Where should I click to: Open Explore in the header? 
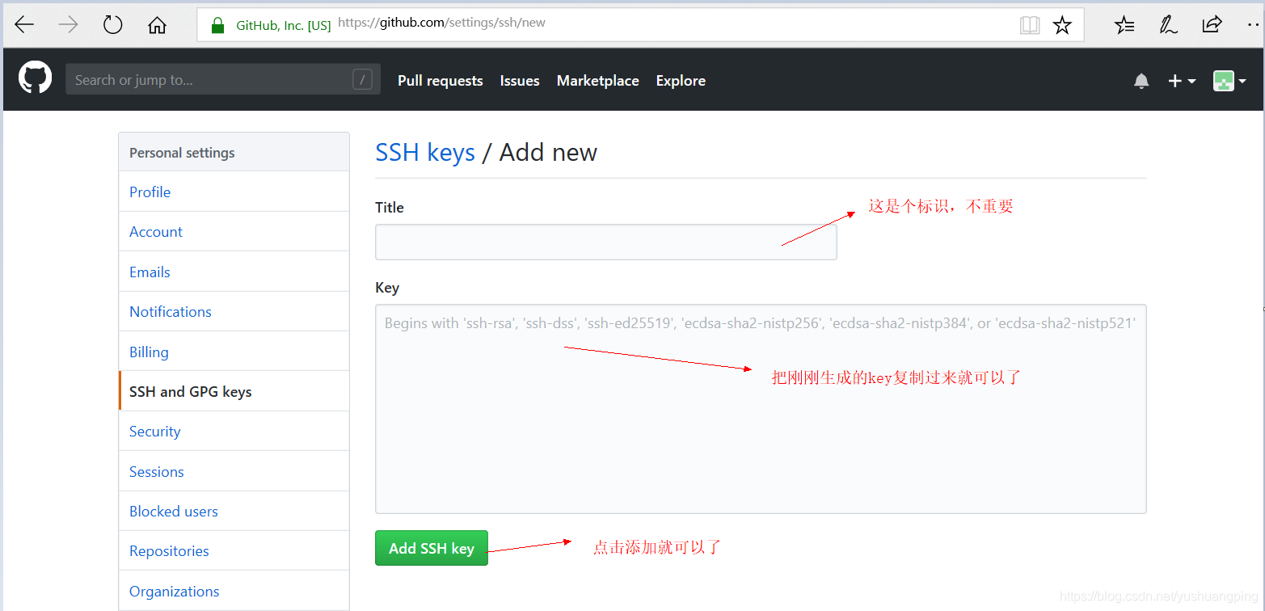click(681, 81)
